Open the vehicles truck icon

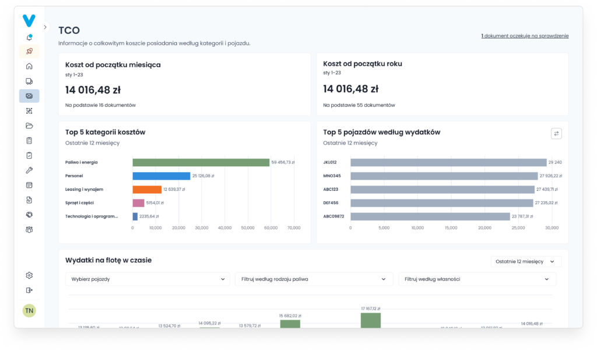click(x=29, y=81)
